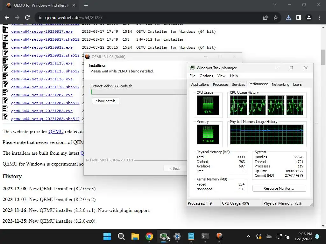
Task: Open the tab search chevron in Chrome title bar
Action: (x=275, y=4)
